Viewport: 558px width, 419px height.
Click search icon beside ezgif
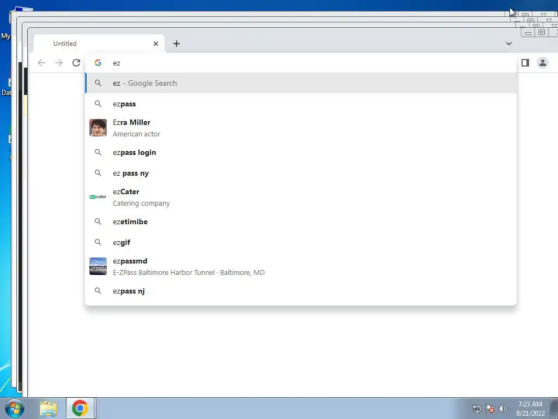coord(98,242)
